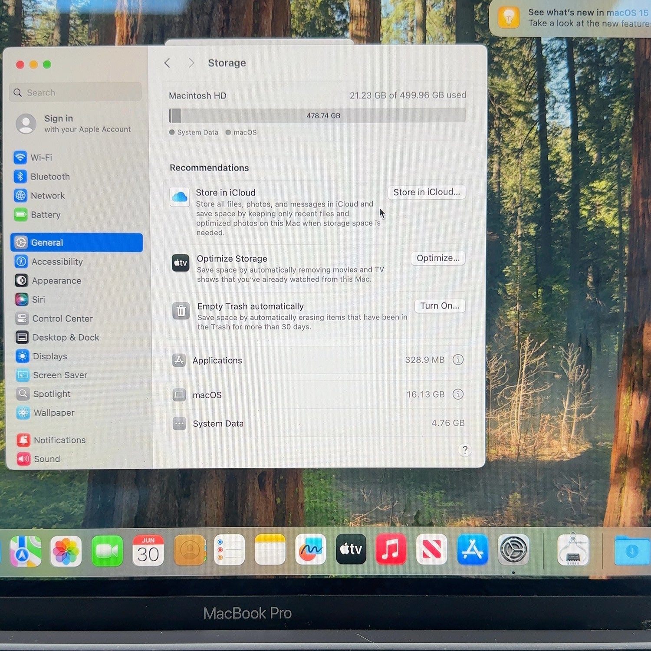651x651 pixels.
Task: Open Contacts from the Dock
Action: 190,550
